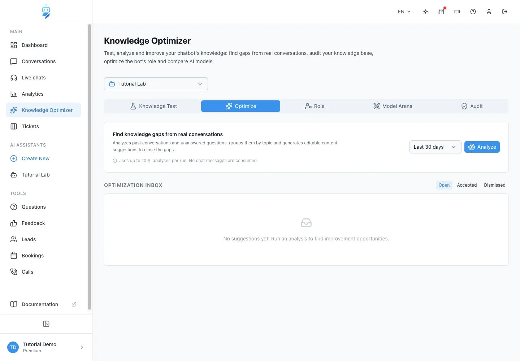520x361 pixels.
Task: Show Dismissed suggestions in inbox
Action: pos(495,185)
